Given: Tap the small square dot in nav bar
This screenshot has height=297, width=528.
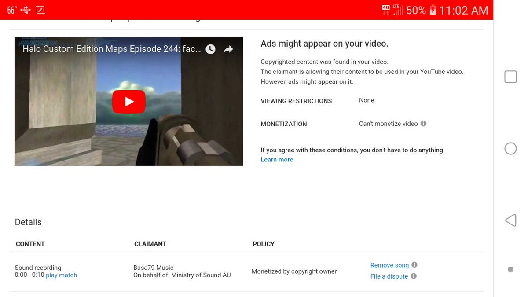Looking at the screenshot, I should click(x=510, y=269).
